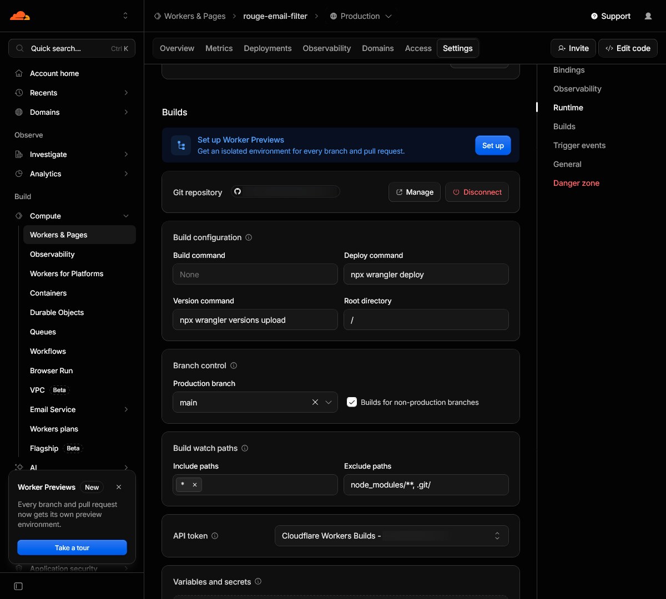The image size is (666, 599).
Task: Click the Recents clock icon
Action: (19, 93)
